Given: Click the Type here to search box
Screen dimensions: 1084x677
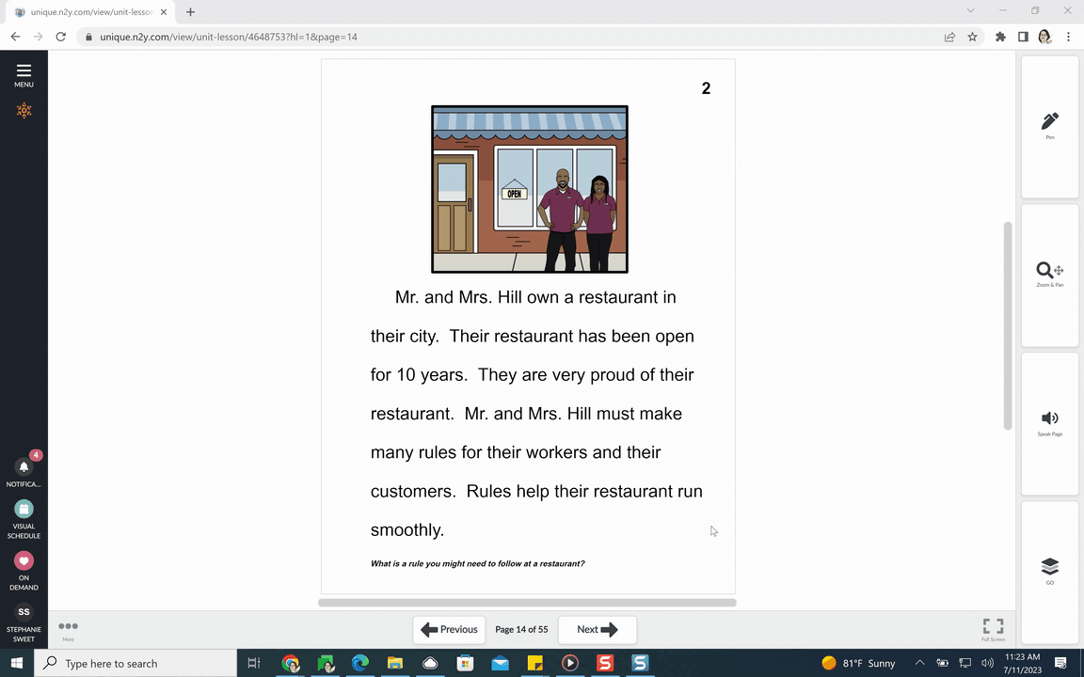Looking at the screenshot, I should [135, 663].
